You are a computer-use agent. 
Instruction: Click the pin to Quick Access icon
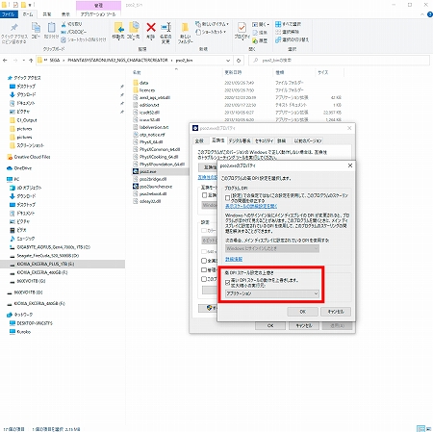[14, 28]
